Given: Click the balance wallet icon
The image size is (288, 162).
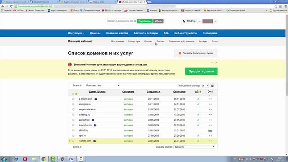Looking at the screenshot, I should (x=184, y=21).
